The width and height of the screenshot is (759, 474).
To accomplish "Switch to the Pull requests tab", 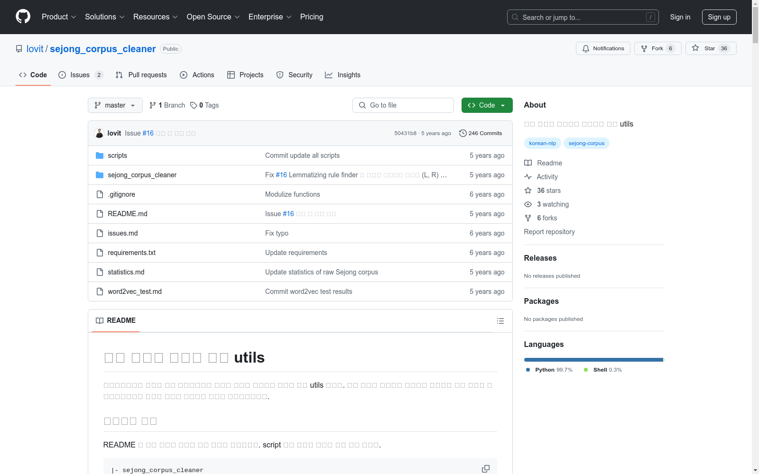I will [x=141, y=75].
